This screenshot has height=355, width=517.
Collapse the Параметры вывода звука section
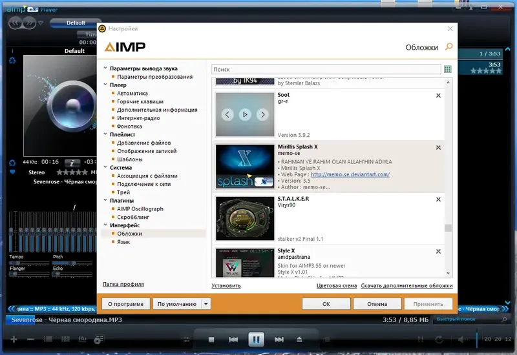click(105, 68)
